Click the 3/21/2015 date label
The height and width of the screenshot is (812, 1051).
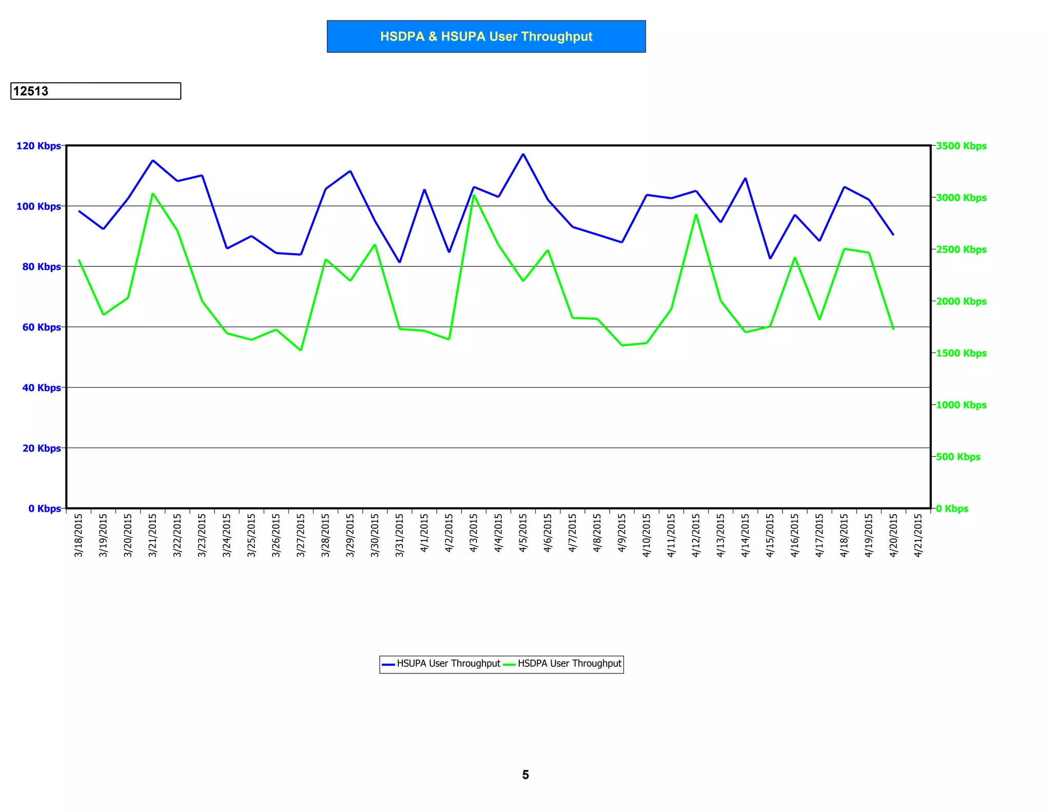152,535
